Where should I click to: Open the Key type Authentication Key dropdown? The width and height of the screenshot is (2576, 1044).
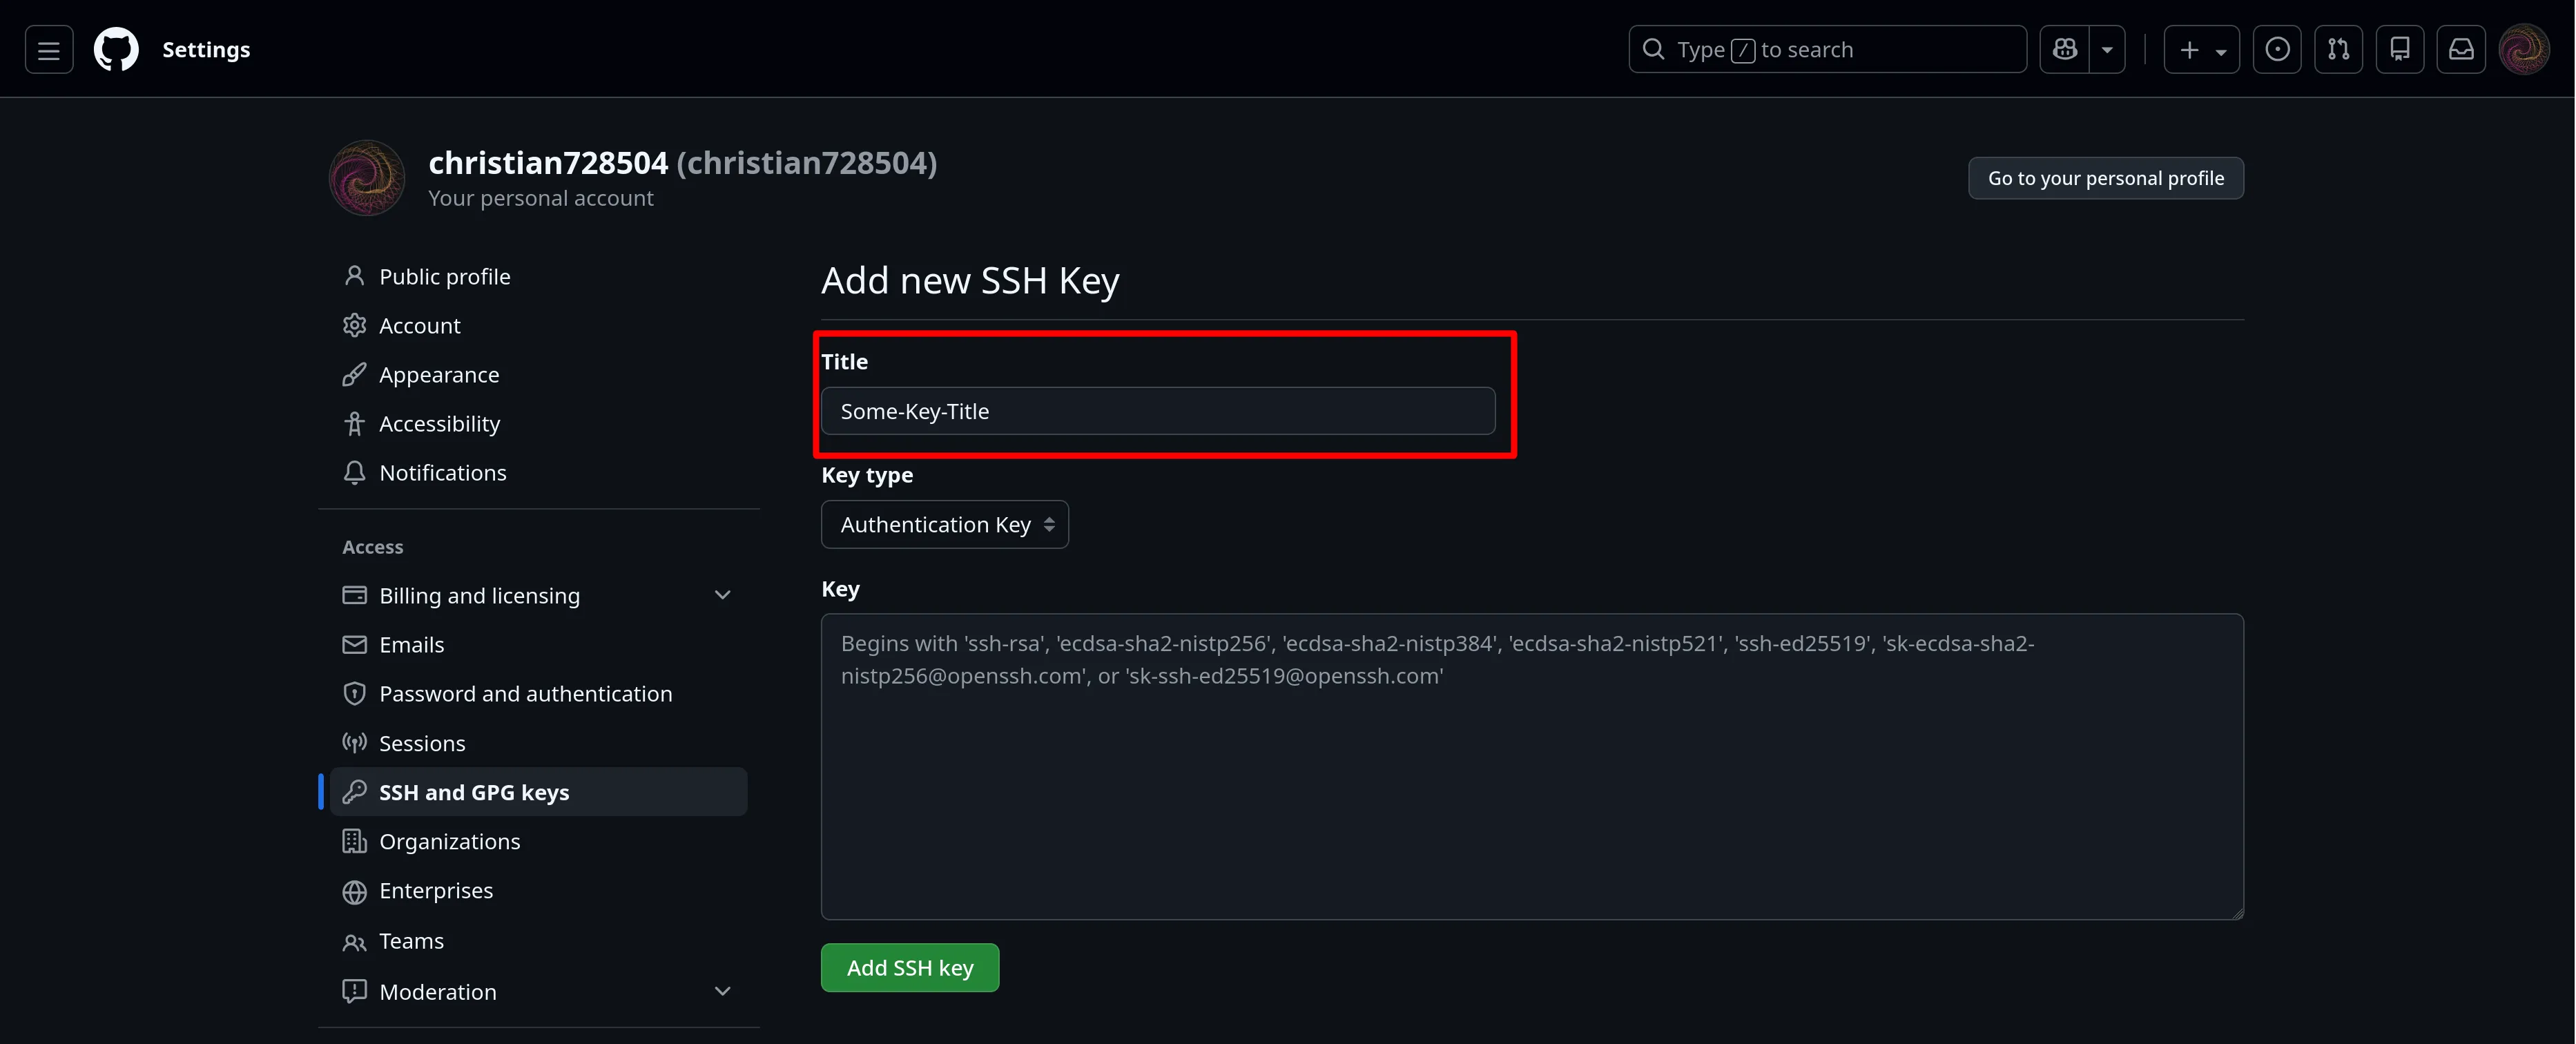pos(944,525)
